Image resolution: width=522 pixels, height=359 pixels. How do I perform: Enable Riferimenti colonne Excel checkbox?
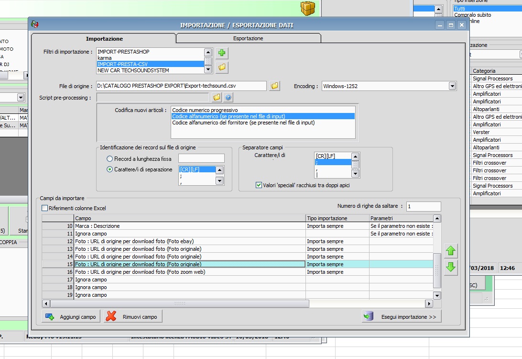click(x=45, y=208)
